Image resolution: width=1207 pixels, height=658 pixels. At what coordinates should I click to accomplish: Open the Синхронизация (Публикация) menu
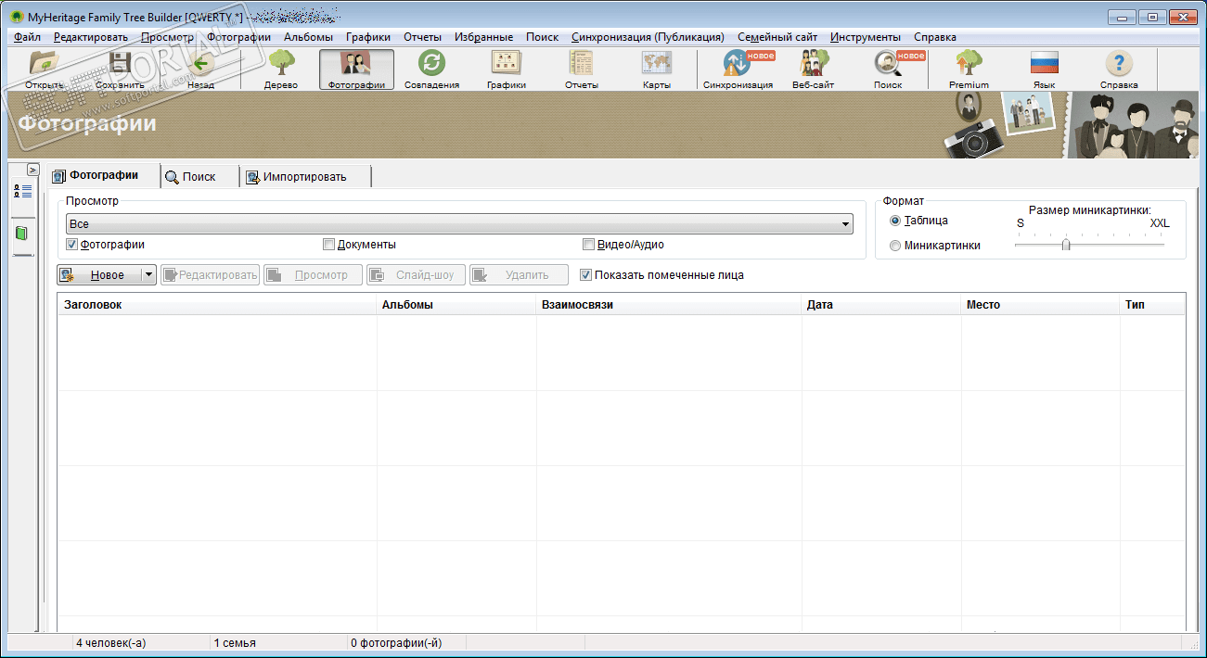(648, 37)
